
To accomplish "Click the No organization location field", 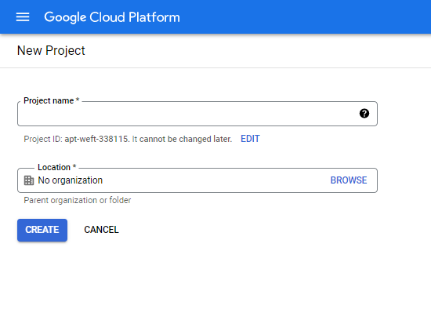I will 197,180.
